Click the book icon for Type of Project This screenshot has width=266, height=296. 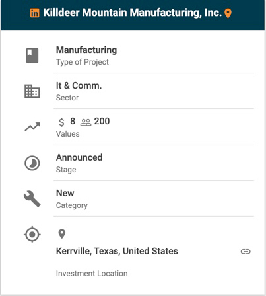click(x=32, y=55)
